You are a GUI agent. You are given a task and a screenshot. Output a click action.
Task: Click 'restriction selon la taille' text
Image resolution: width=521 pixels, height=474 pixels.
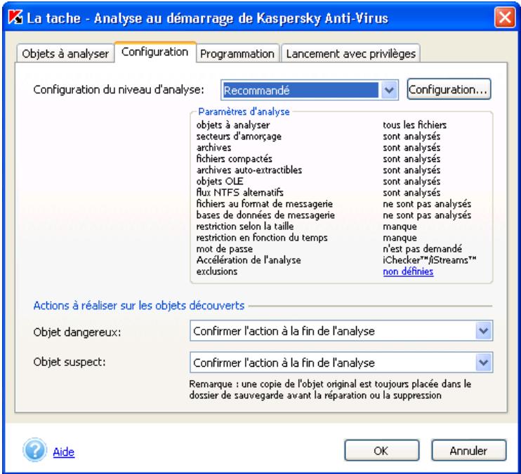pyautogui.click(x=245, y=226)
